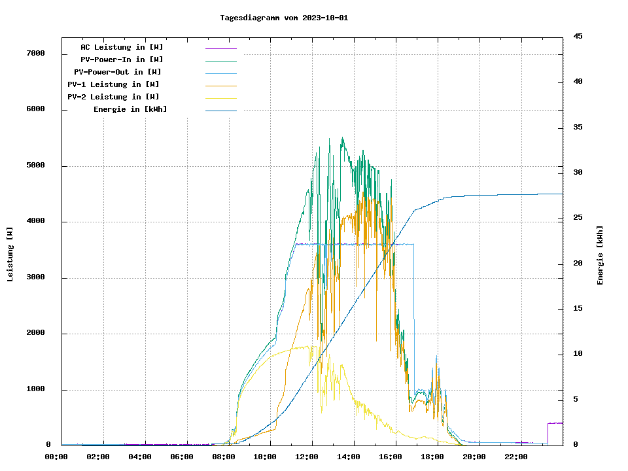Click the chart title "Tagesdiagramm vom 2023-10-01"
628x471 pixels.
coord(284,18)
